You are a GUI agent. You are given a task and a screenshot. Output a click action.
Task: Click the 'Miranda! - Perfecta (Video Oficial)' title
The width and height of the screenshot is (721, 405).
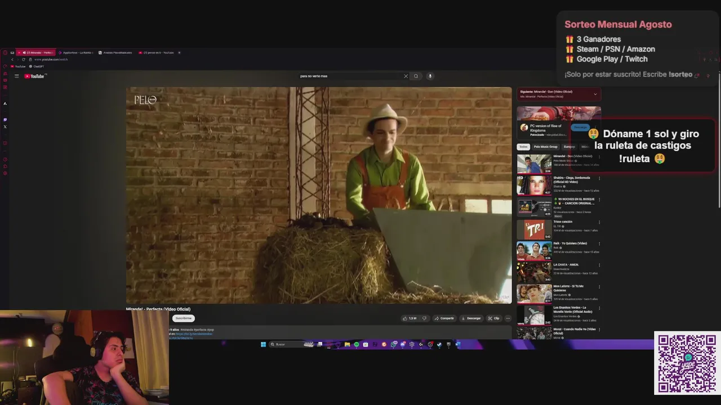point(158,309)
